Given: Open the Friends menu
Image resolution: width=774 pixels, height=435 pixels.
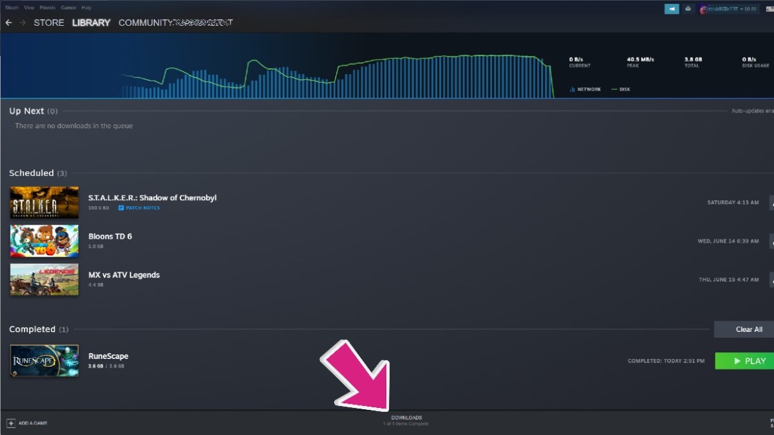Looking at the screenshot, I should 48,8.
